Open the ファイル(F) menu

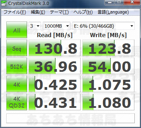pos(15,12)
